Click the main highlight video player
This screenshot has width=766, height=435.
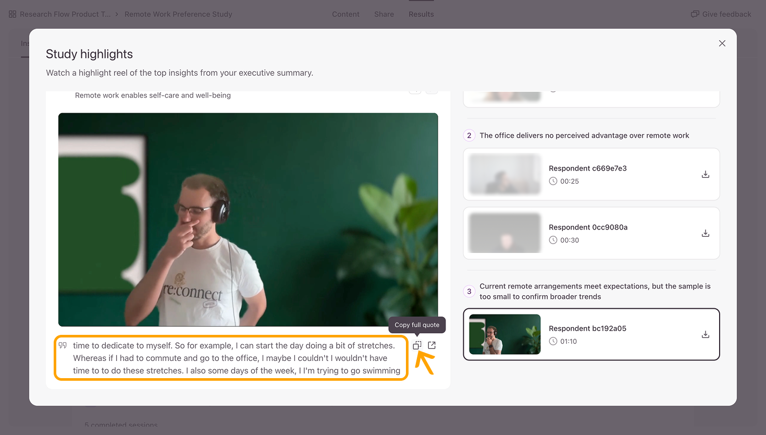click(x=248, y=220)
